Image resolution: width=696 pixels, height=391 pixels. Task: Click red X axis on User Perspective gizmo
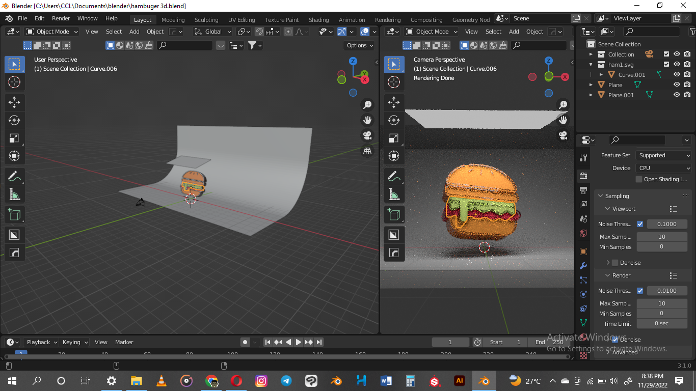tap(365, 79)
